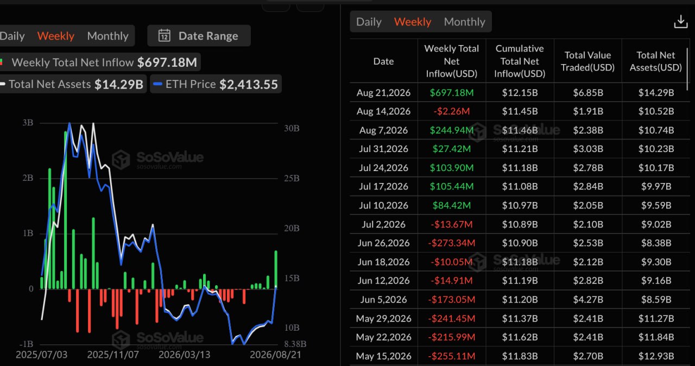
Task: Click the tall green inflow bar at 2026/08/21
Action: (276, 269)
